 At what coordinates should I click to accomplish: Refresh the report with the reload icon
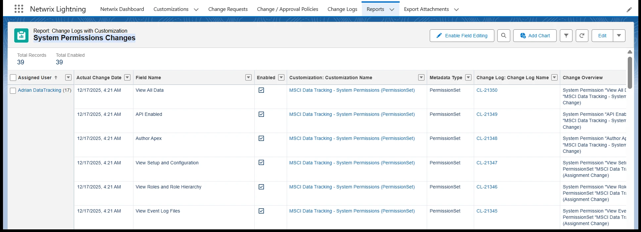point(582,36)
